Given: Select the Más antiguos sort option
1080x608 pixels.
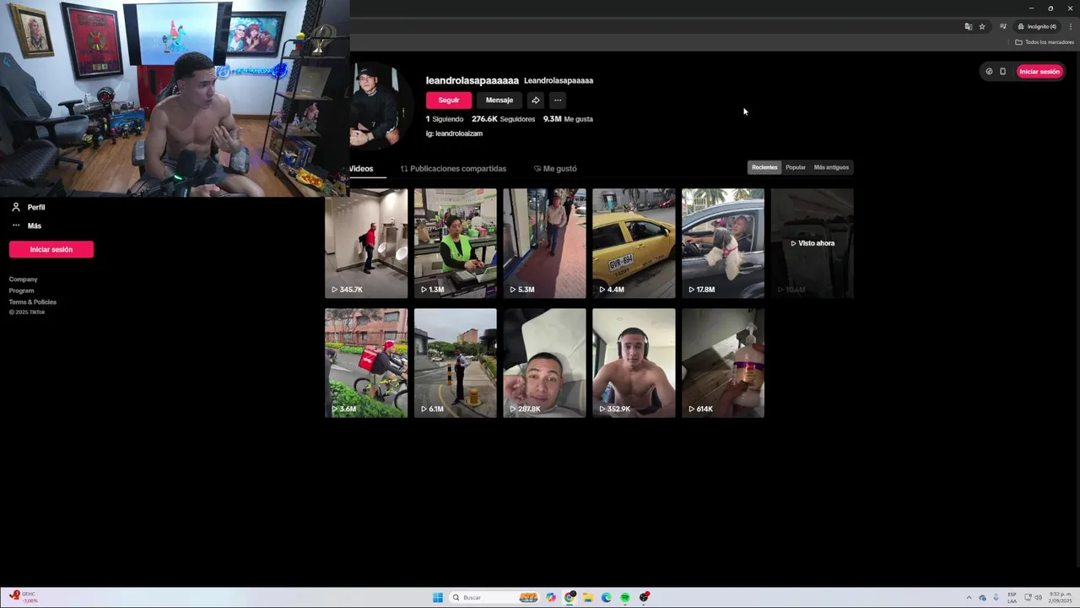Looking at the screenshot, I should pyautogui.click(x=831, y=167).
